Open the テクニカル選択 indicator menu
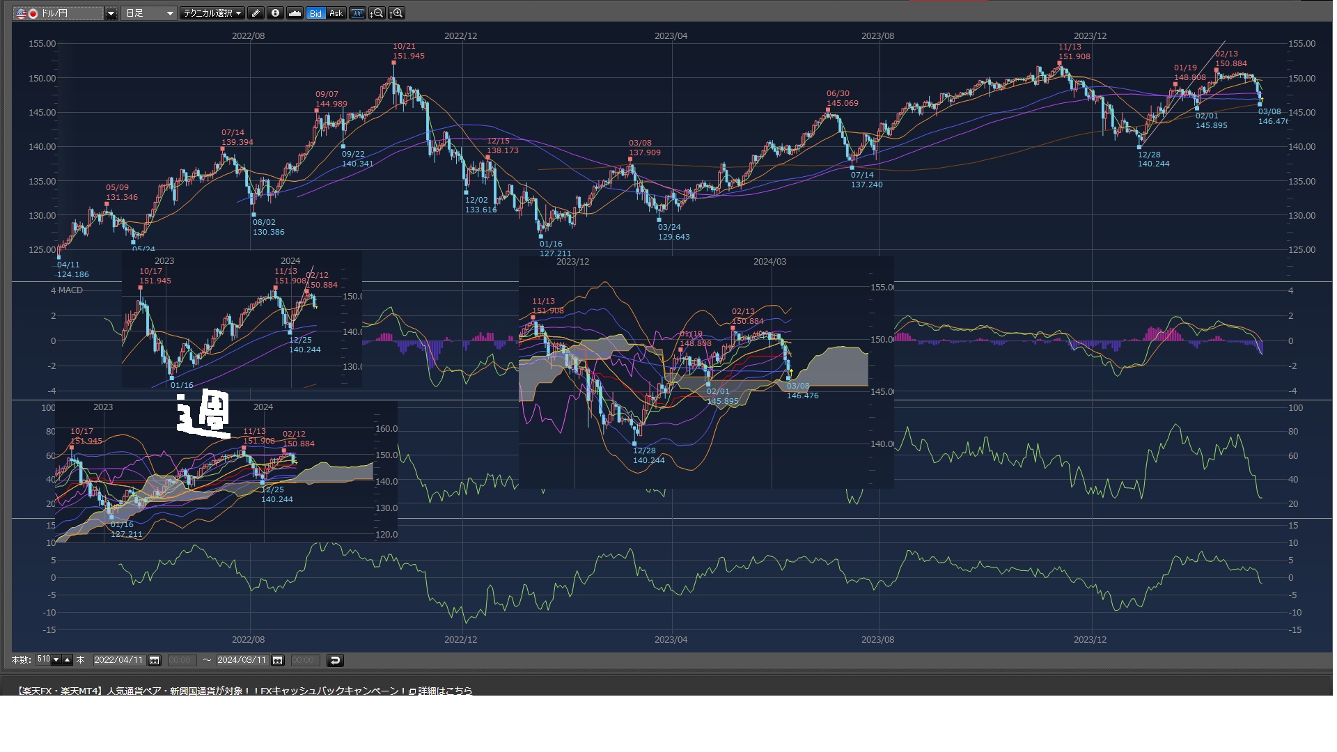This screenshot has height=752, width=1337. click(212, 13)
